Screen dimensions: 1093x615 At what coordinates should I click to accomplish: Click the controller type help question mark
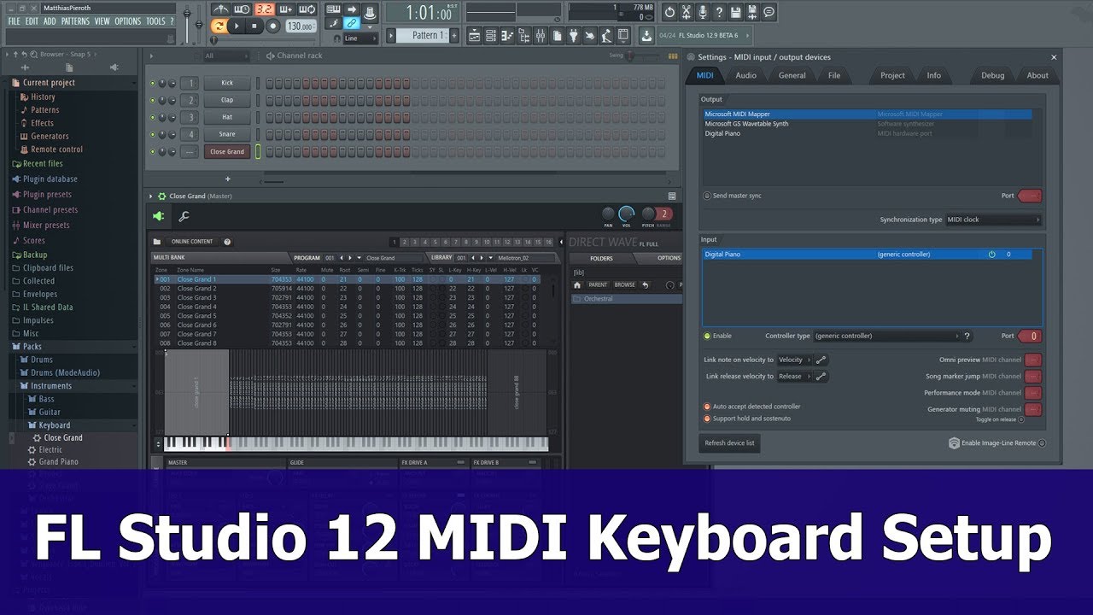[967, 336]
